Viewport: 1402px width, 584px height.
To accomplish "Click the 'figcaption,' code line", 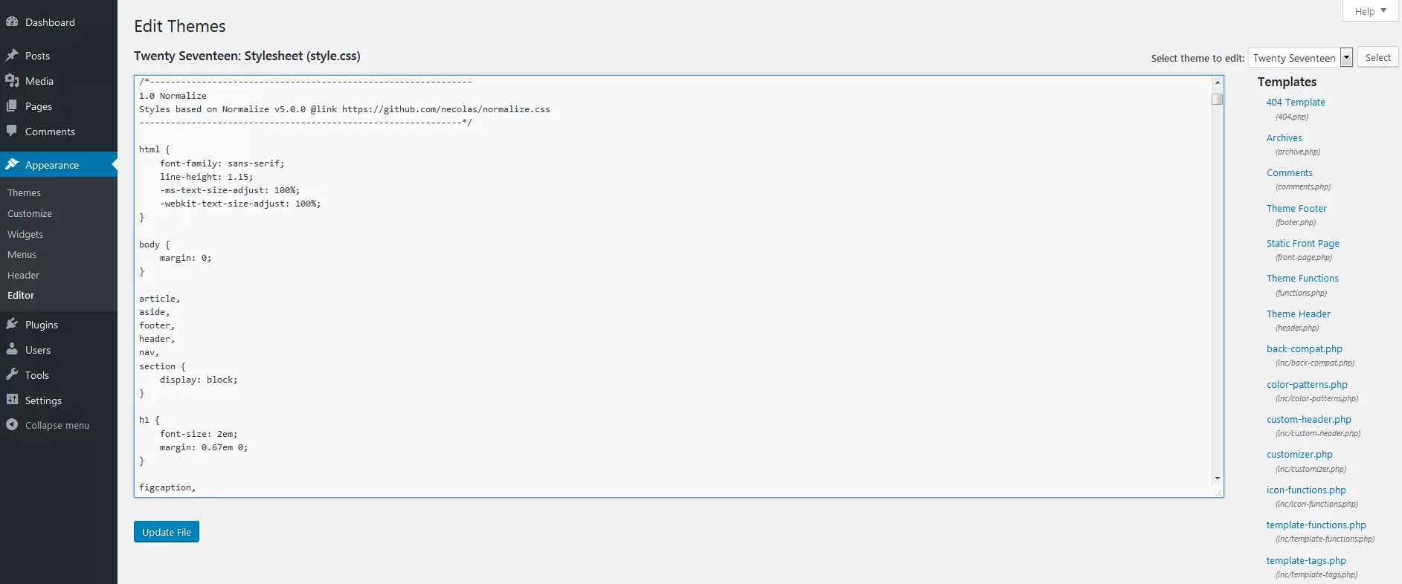I will pyautogui.click(x=167, y=488).
